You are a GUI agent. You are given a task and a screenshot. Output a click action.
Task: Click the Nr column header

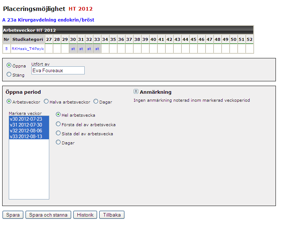pyautogui.click(x=6, y=39)
